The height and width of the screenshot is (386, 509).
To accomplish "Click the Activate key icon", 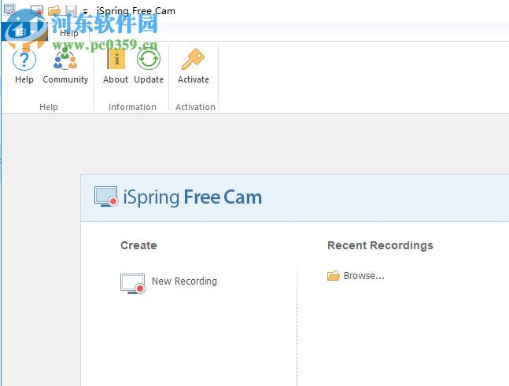I will pyautogui.click(x=193, y=60).
